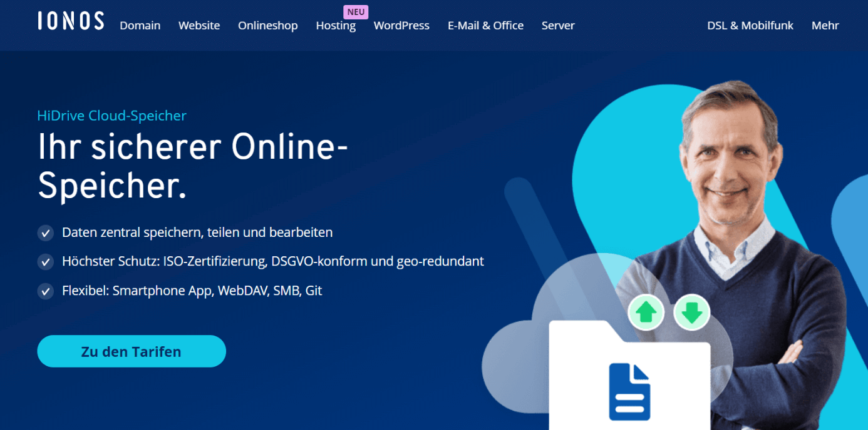Click the NEU badge above Hosting
868x430 pixels.
point(356,12)
